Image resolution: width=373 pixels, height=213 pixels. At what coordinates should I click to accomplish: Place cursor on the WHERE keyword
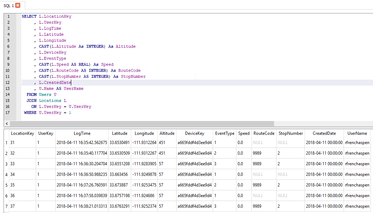[x=30, y=113]
